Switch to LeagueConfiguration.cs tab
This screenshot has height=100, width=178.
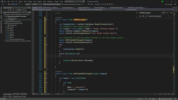(x=84, y=7)
